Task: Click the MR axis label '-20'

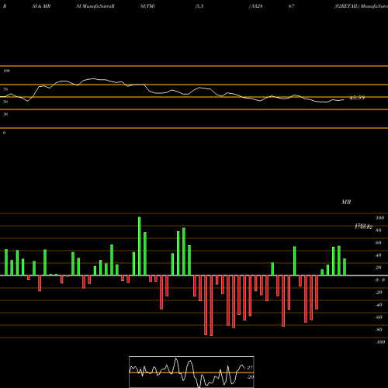Action: point(379,293)
